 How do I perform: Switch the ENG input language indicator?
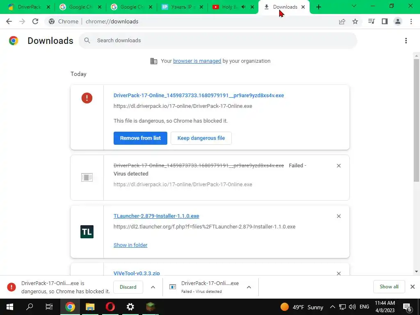coord(364,307)
